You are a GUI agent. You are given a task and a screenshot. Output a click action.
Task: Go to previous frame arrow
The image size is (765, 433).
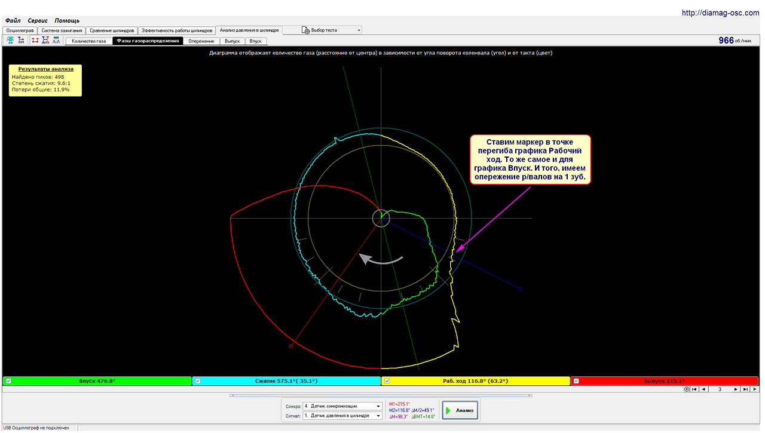click(703, 389)
